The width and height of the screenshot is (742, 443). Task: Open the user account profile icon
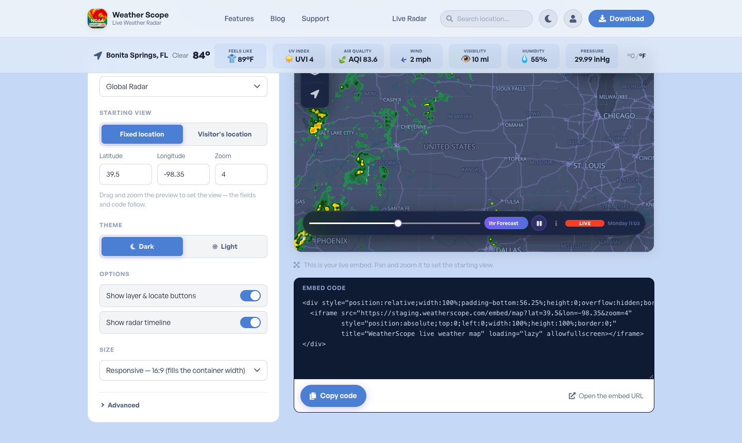pyautogui.click(x=573, y=19)
